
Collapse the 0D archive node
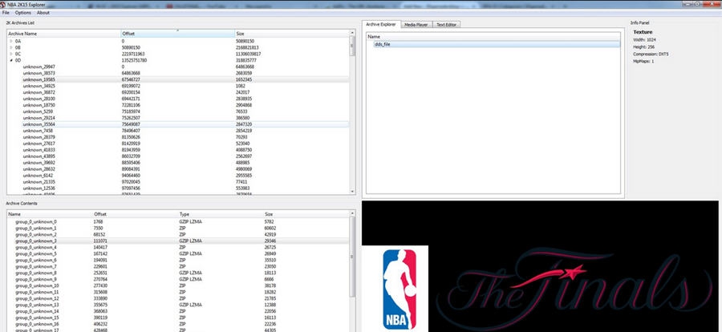point(11,60)
